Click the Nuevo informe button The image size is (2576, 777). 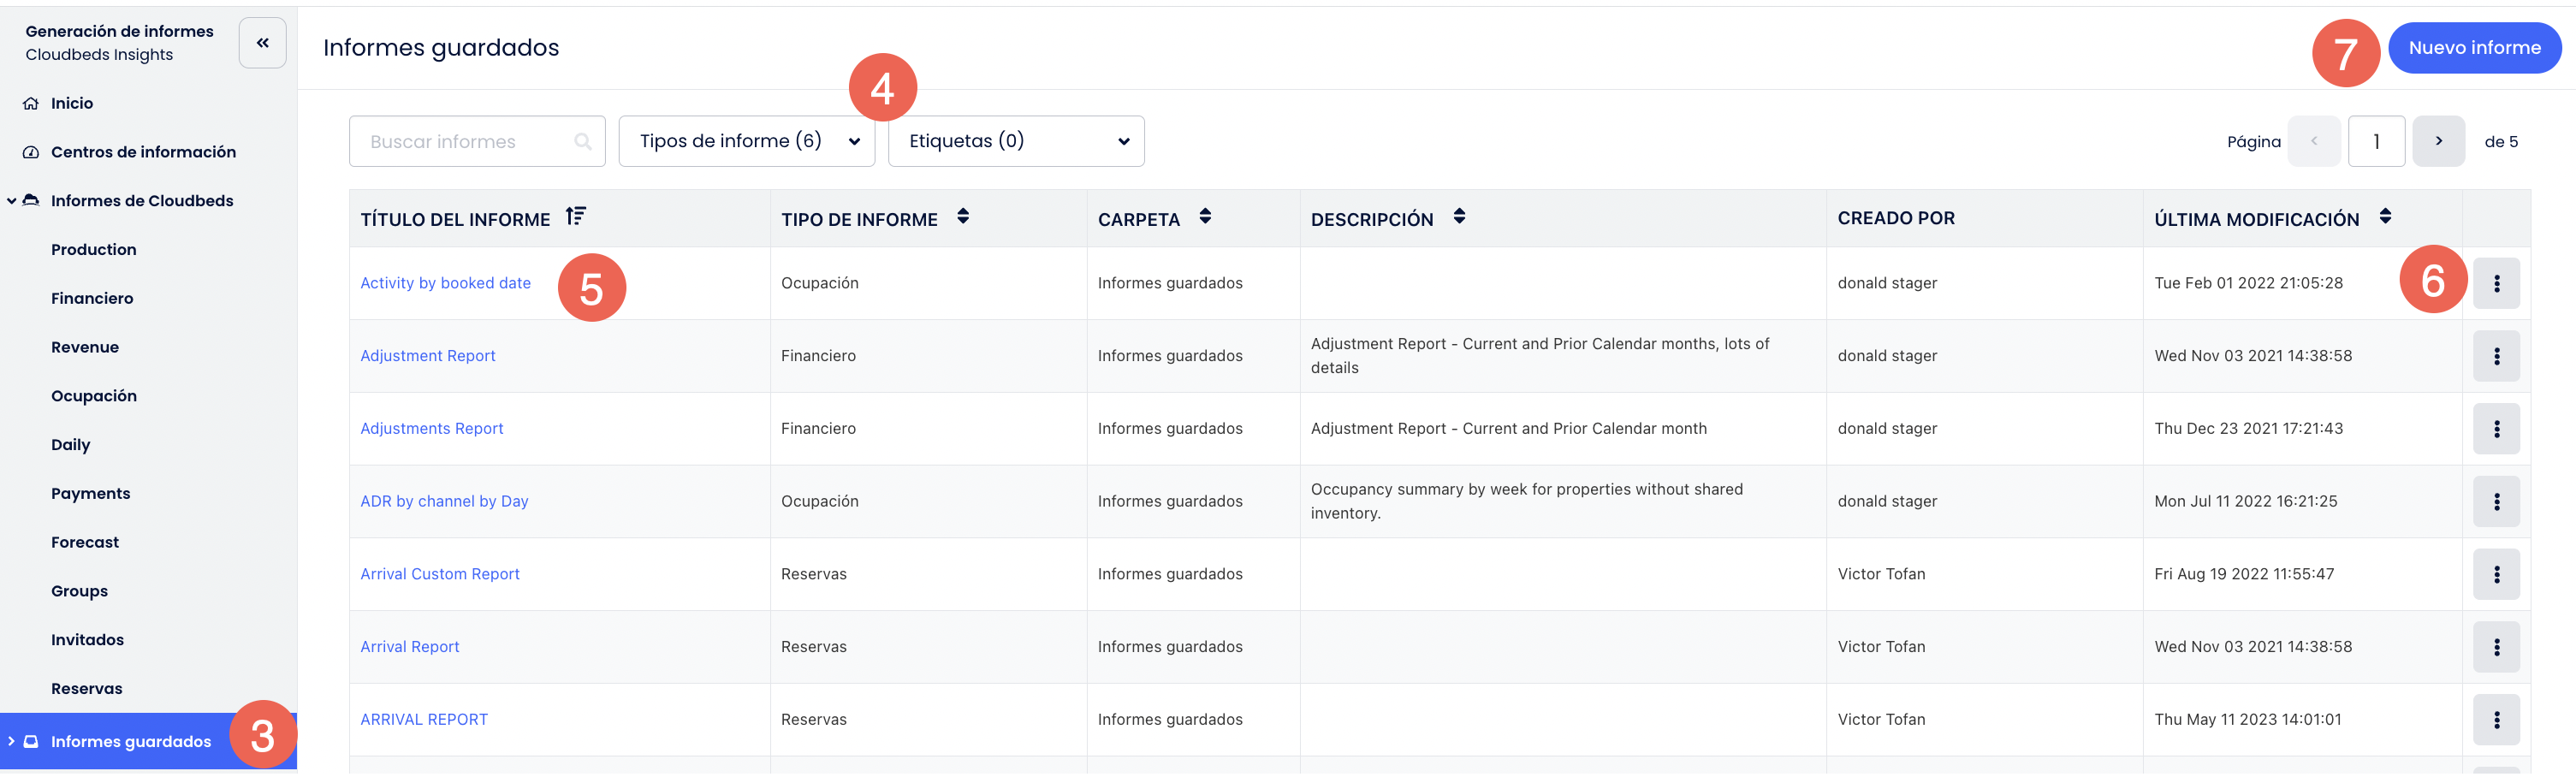point(2474,48)
